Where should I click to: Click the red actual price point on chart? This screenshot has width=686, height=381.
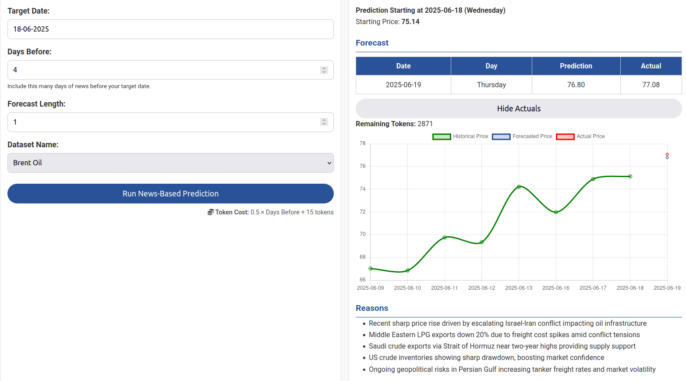pos(667,154)
